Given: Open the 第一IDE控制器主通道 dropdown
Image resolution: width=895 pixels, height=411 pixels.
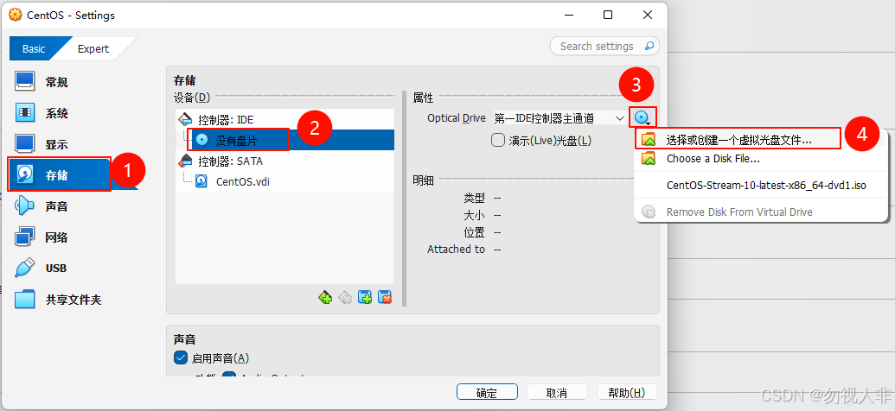Looking at the screenshot, I should pos(559,118).
